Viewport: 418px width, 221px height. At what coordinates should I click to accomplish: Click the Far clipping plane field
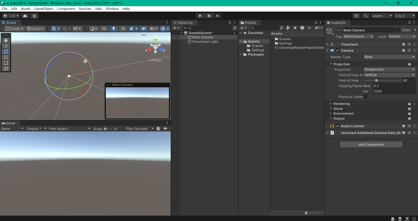click(x=394, y=91)
